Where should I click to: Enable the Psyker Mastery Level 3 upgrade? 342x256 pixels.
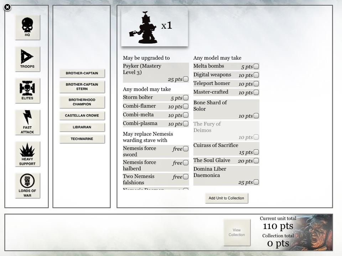(x=186, y=79)
